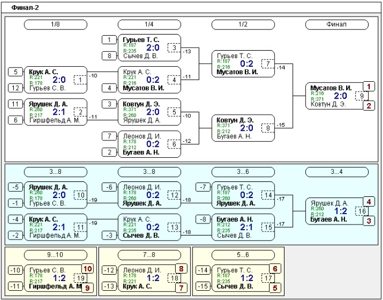Select Сычев Д. В. in the 5...6 match
This screenshot has height=300, width=383.
point(235,286)
